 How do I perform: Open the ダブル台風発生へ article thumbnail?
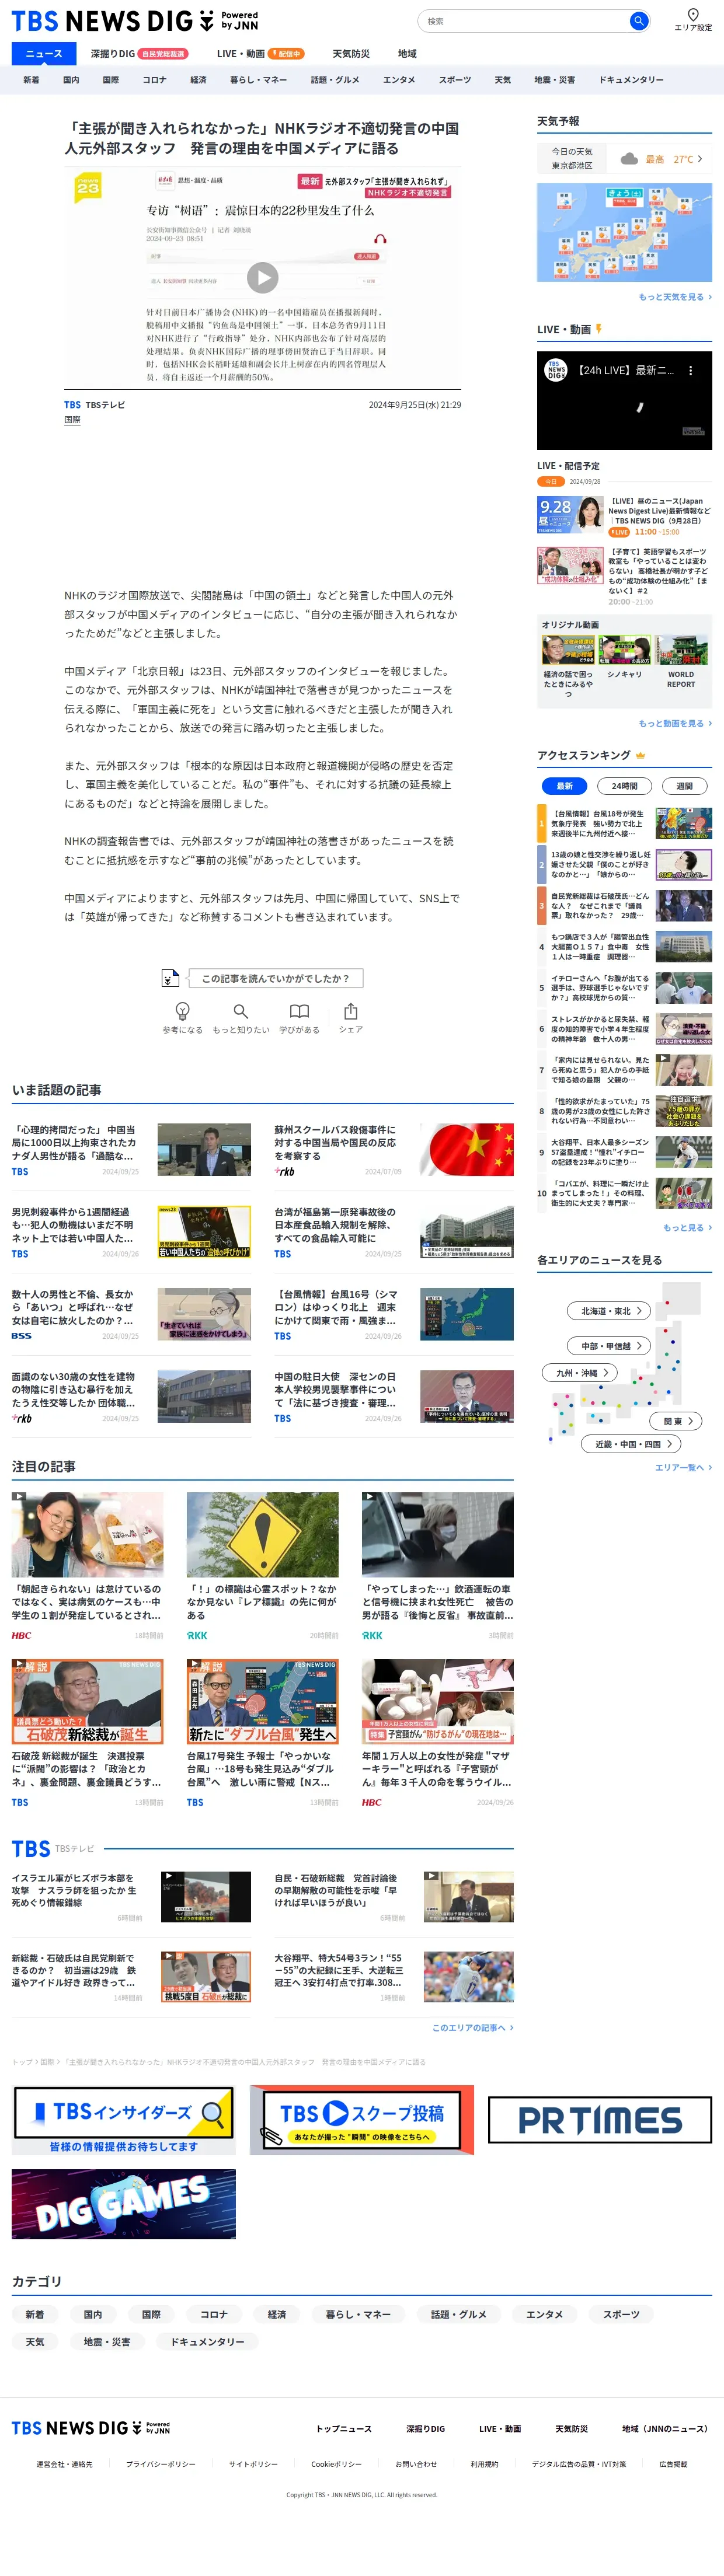(262, 1702)
